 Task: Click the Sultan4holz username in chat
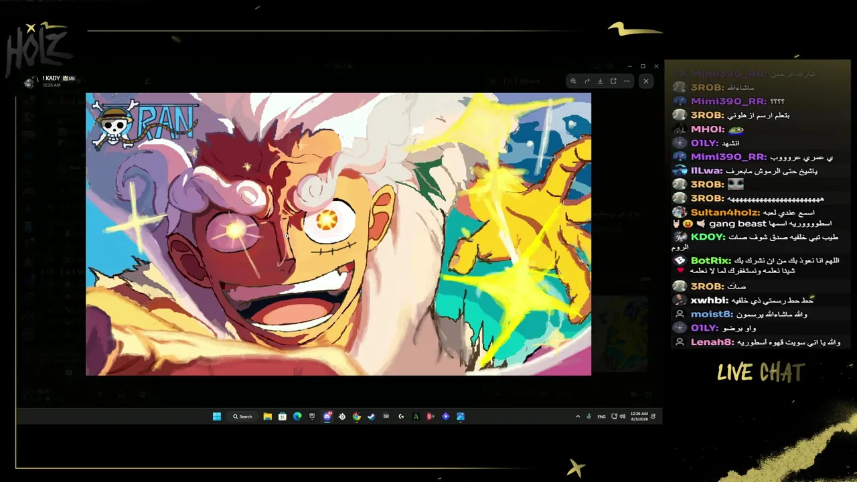(725, 213)
